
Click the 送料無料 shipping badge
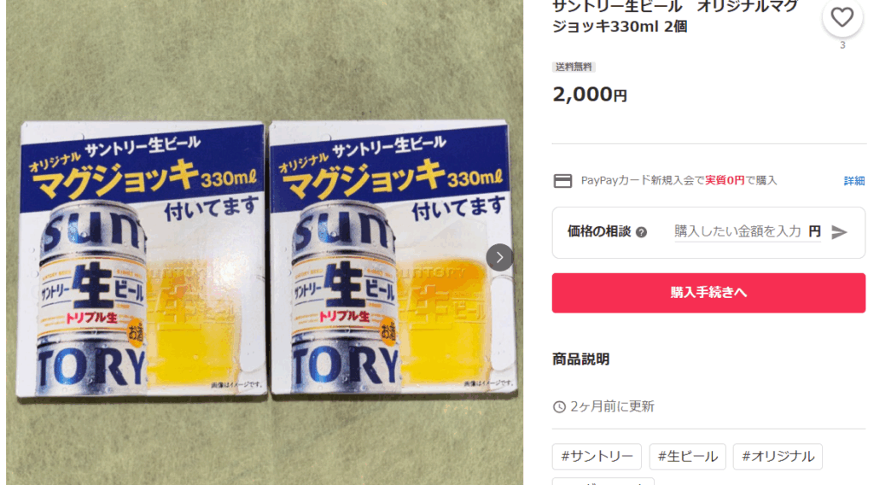(x=574, y=67)
